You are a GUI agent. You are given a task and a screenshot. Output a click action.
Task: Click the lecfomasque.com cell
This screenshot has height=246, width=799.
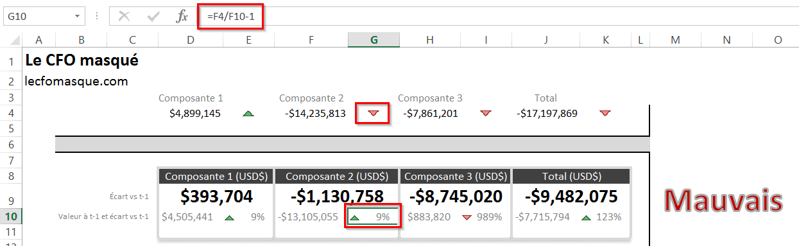point(76,82)
